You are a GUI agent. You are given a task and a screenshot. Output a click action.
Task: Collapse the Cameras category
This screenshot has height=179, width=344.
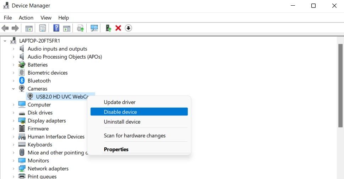13,89
